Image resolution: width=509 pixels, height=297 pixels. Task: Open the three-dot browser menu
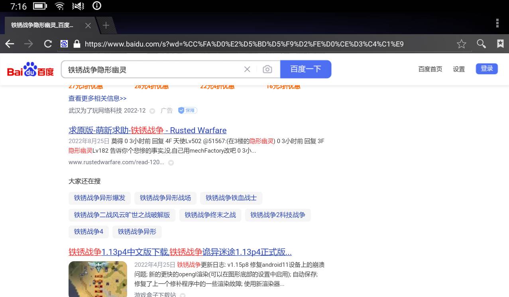(x=497, y=23)
